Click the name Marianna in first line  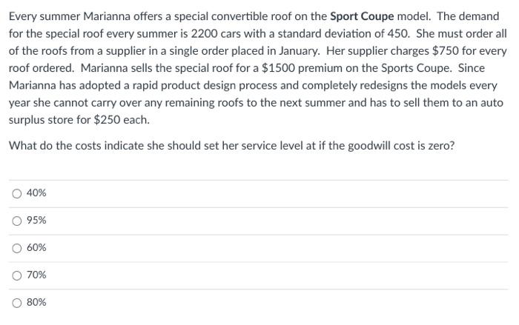(x=107, y=16)
